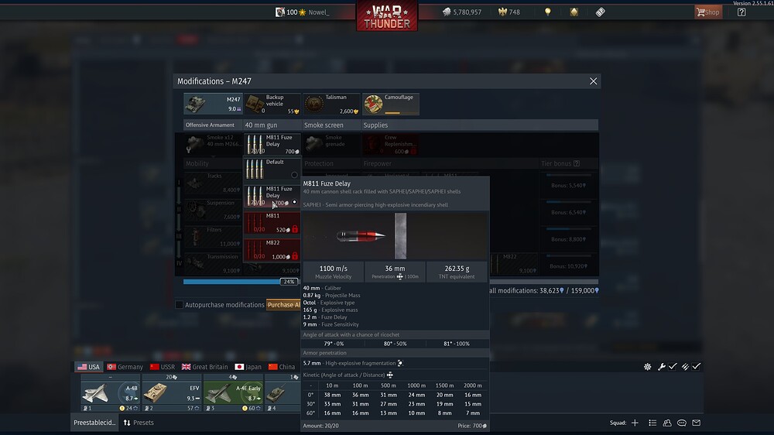Screen dimensions: 774x435
Task: Click the ammo refill stripes icon
Action: point(685,366)
